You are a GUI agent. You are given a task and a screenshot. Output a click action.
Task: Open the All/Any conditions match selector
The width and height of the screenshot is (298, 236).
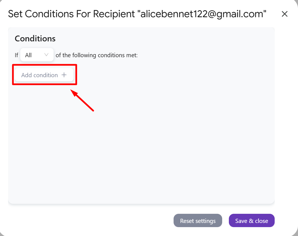pyautogui.click(x=37, y=55)
